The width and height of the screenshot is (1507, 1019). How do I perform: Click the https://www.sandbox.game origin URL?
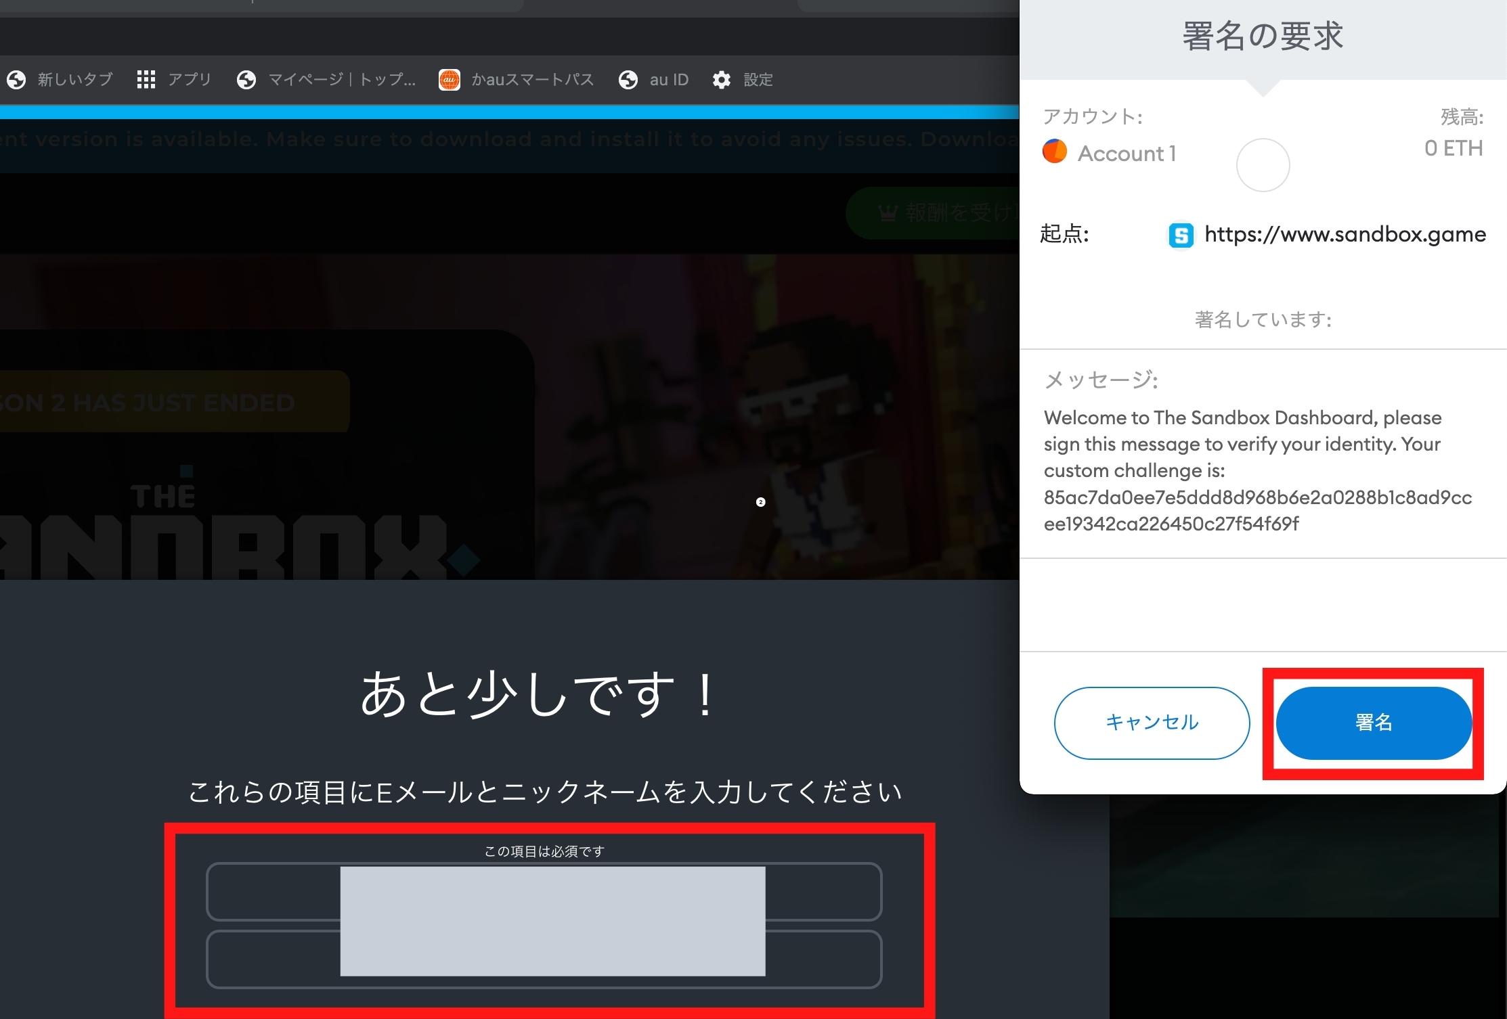point(1345,234)
